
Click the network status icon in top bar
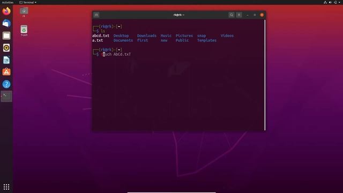(x=325, y=2)
